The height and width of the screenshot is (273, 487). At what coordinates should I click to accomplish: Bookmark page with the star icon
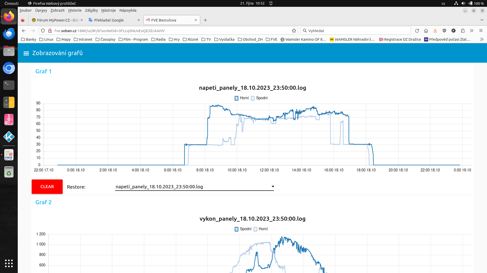pyautogui.click(x=294, y=31)
